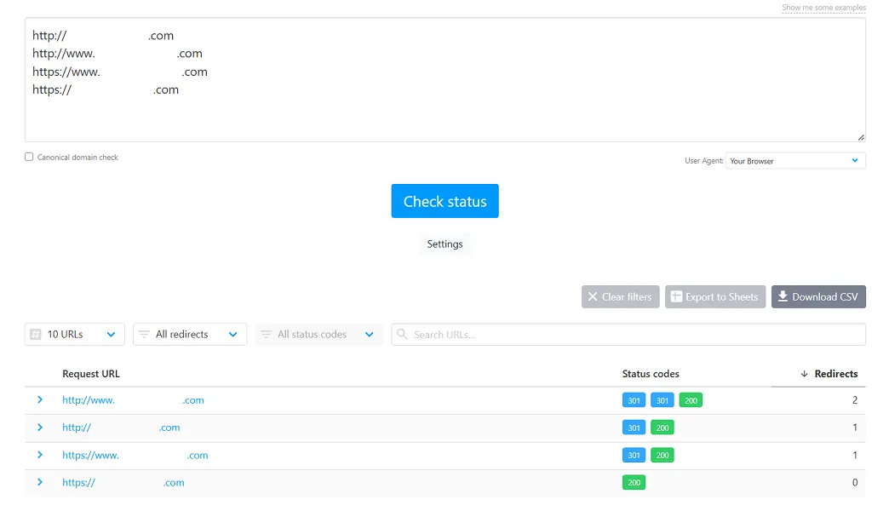The height and width of the screenshot is (511, 889).
Task: Click the sheets icon on Export to Sheets
Action: point(676,296)
